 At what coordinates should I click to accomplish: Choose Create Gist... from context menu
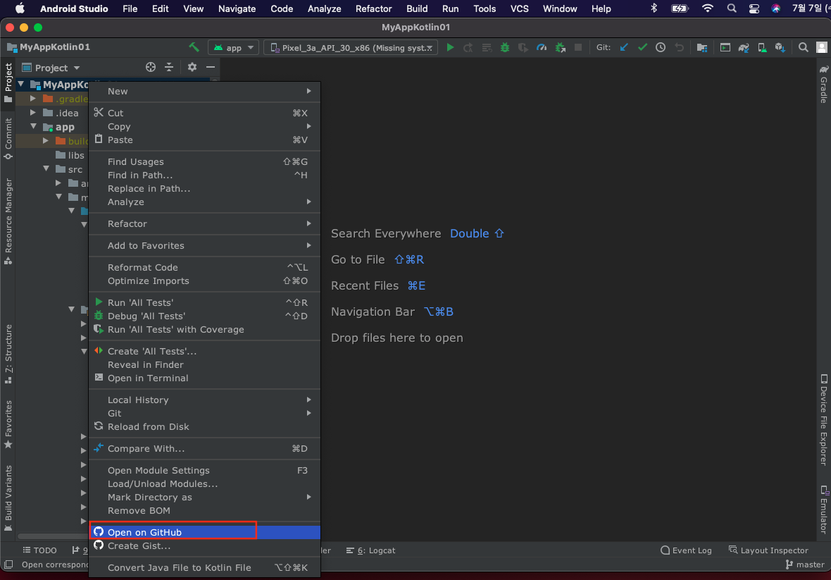[x=204, y=546]
